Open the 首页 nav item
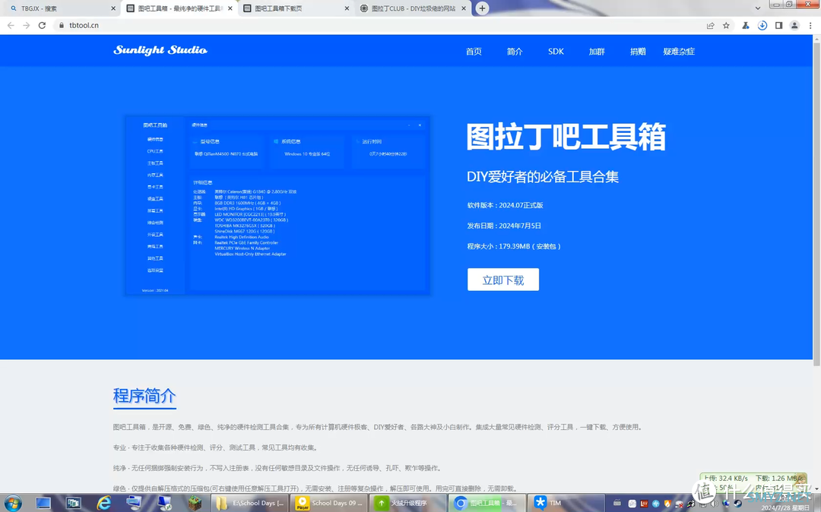821x512 pixels. click(x=474, y=51)
